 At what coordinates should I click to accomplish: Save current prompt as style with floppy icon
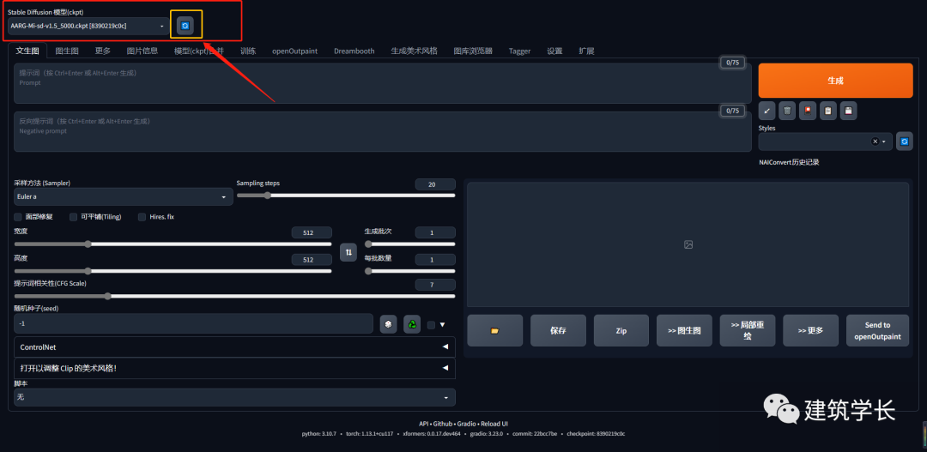tap(848, 111)
